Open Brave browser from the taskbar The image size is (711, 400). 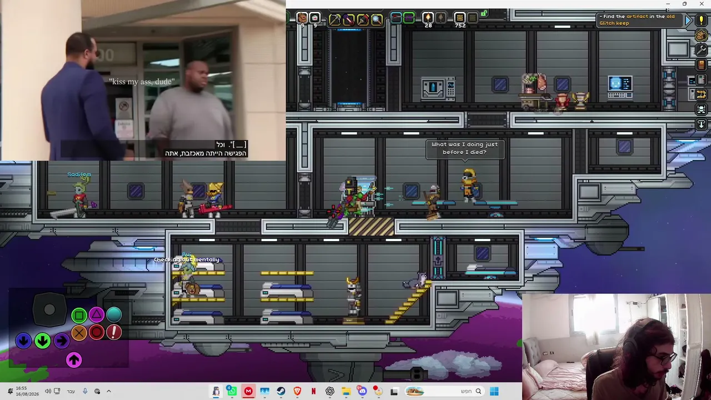point(297,392)
